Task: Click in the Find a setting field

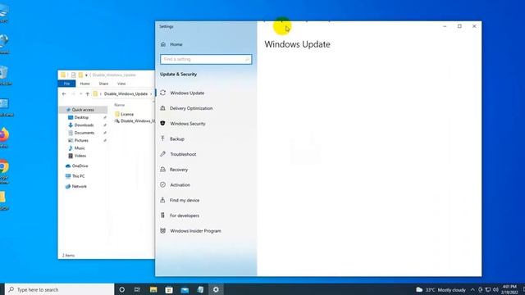Action: click(x=206, y=59)
